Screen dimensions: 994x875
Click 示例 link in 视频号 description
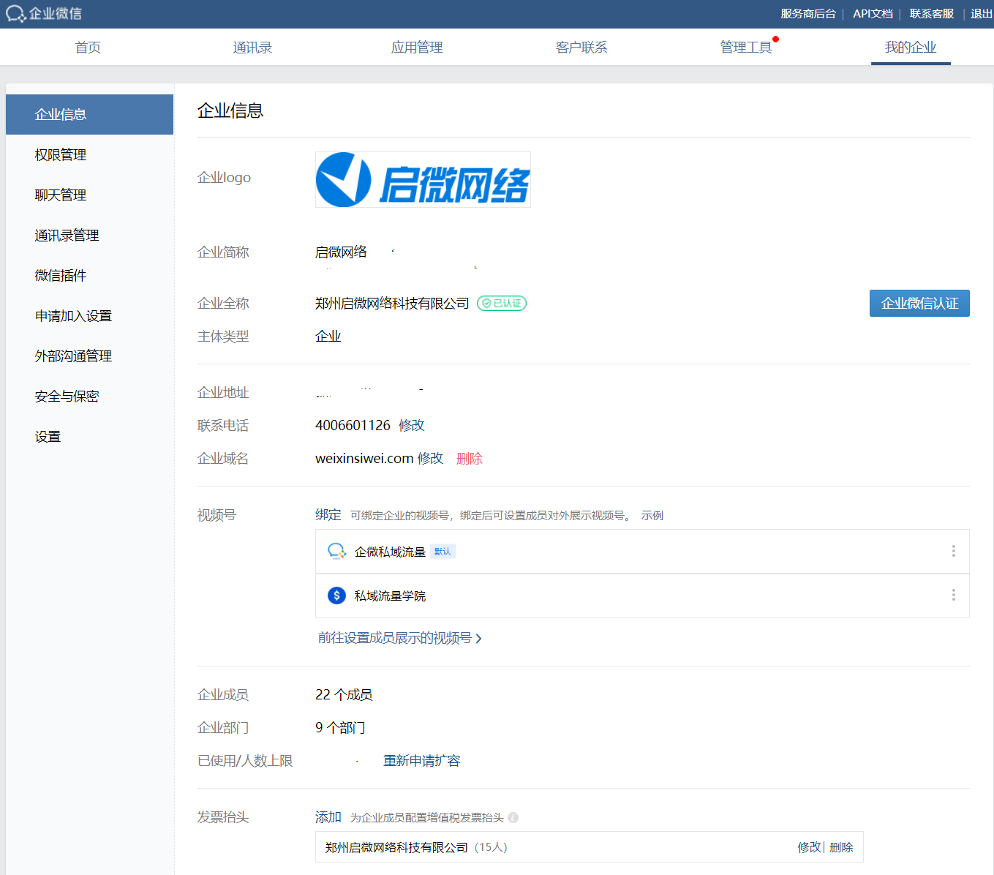(x=652, y=515)
